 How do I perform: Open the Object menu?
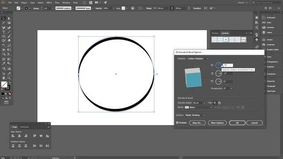(x=24, y=3)
